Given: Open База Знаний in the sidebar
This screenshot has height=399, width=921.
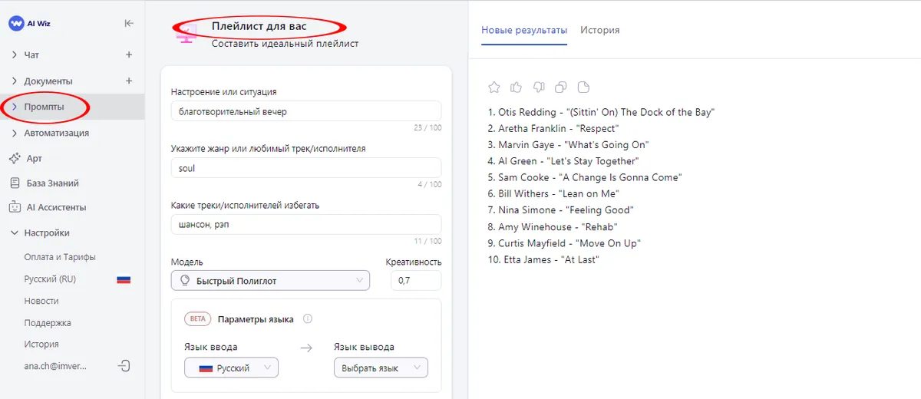Looking at the screenshot, I should click(x=52, y=183).
